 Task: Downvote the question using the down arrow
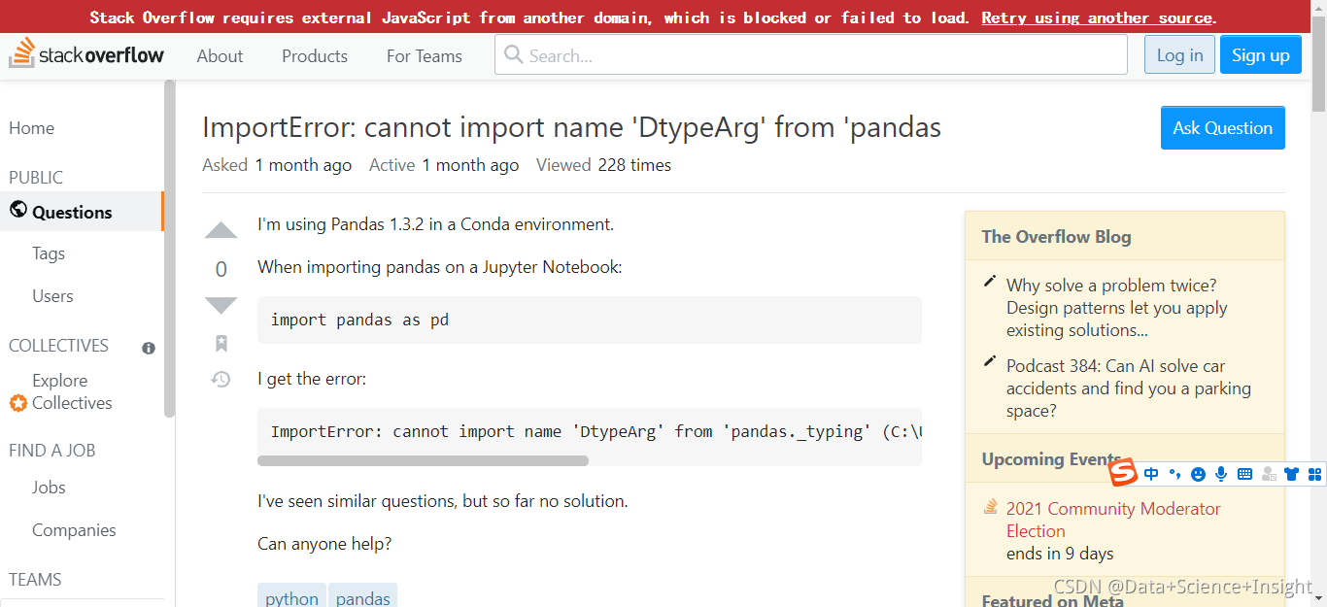pyautogui.click(x=221, y=305)
